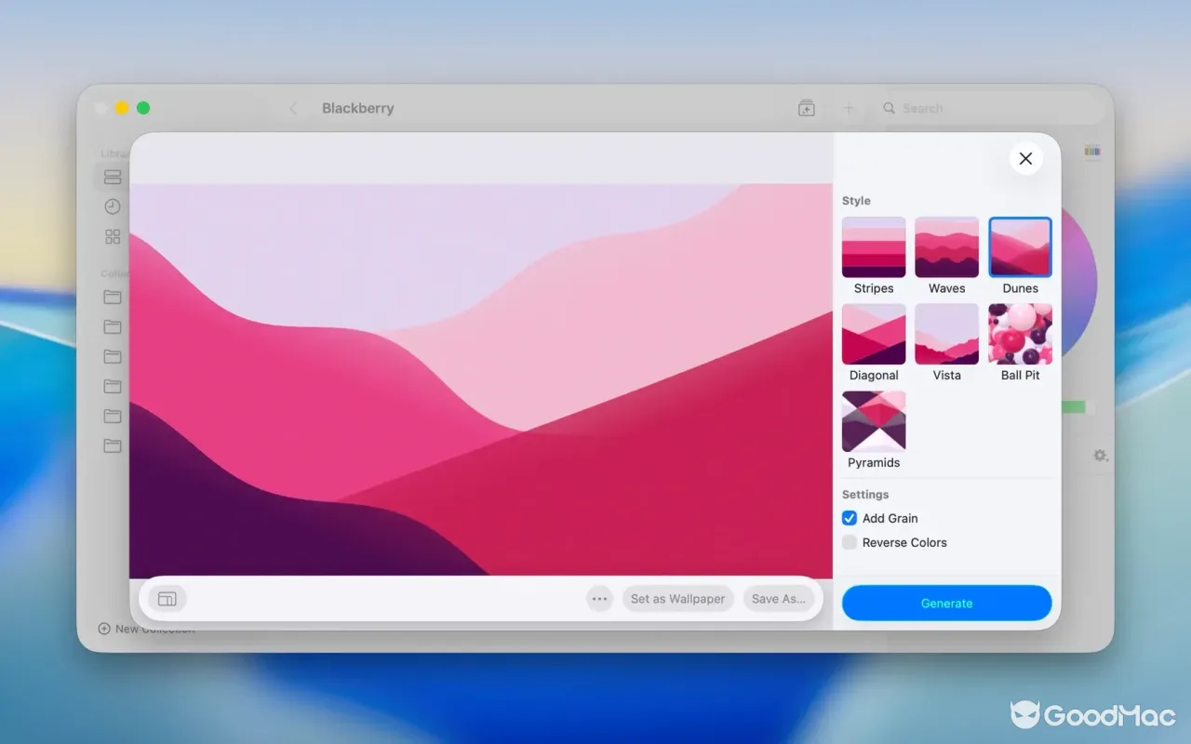Select the Vista style thumbnail

(x=947, y=334)
